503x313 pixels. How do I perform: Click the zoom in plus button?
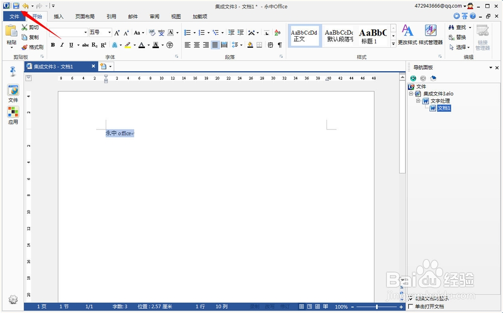pos(401,306)
